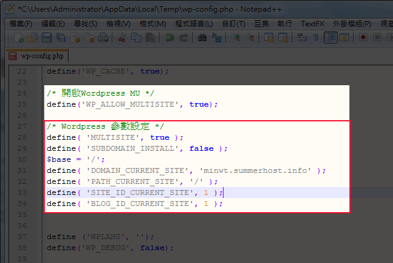Click the User defined language icon
The image size is (393, 263).
(x=344, y=38)
